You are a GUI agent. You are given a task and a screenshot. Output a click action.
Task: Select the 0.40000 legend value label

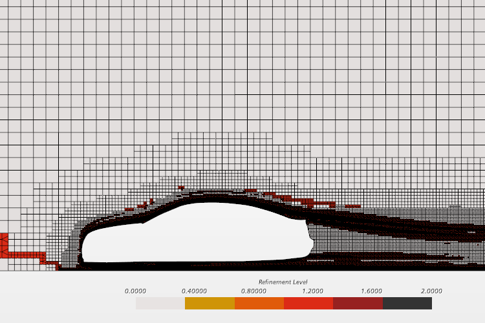click(194, 291)
